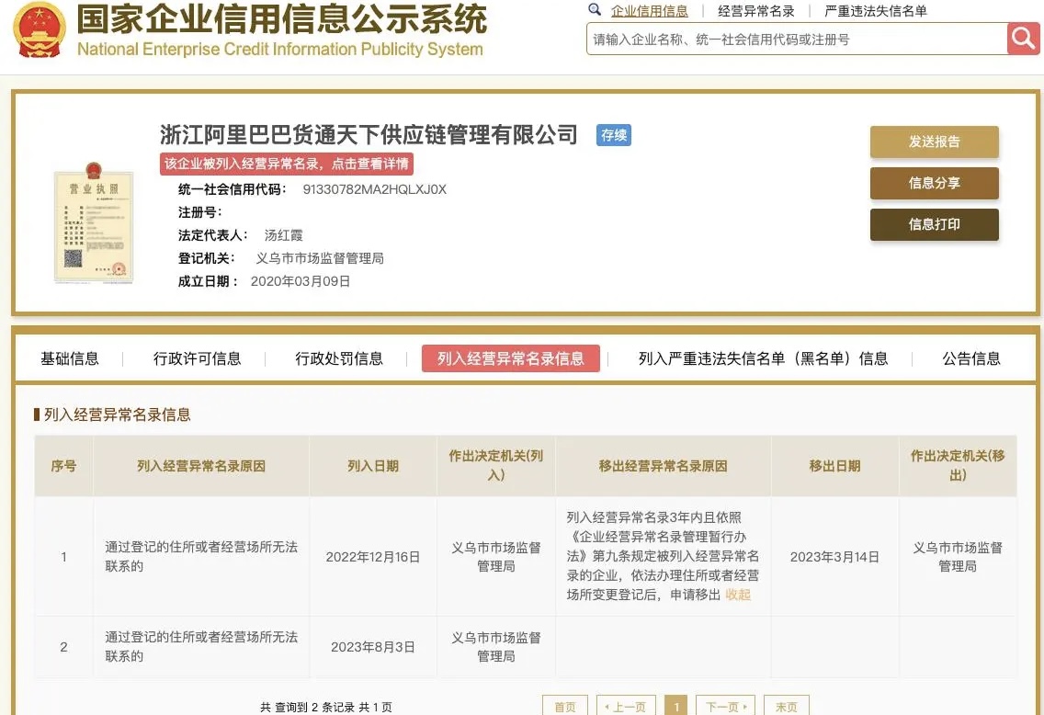Click removal date 2023年3月14日
1044x715 pixels.
point(834,557)
